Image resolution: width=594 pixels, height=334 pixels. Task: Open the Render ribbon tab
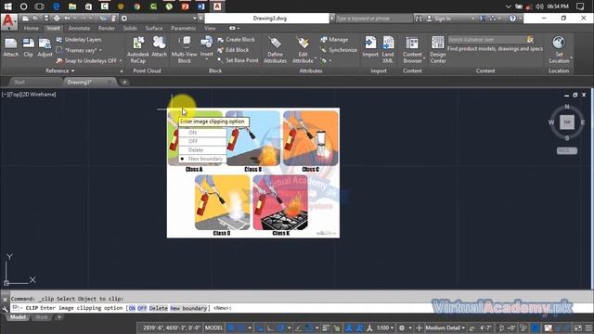click(107, 28)
